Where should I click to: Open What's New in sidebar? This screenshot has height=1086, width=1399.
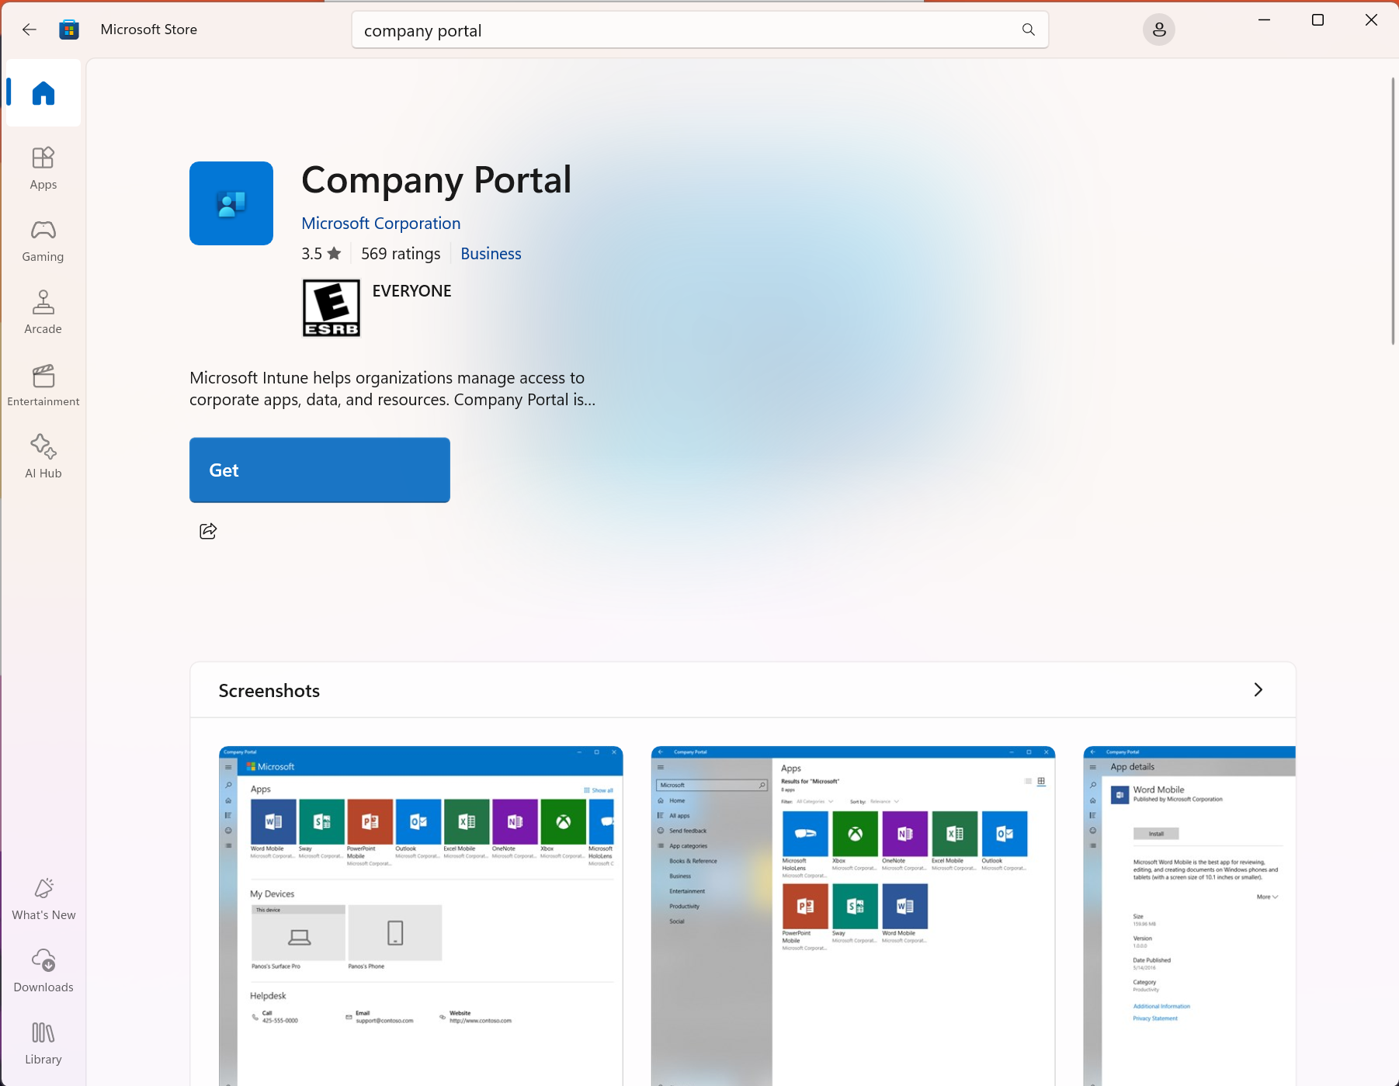coord(43,899)
